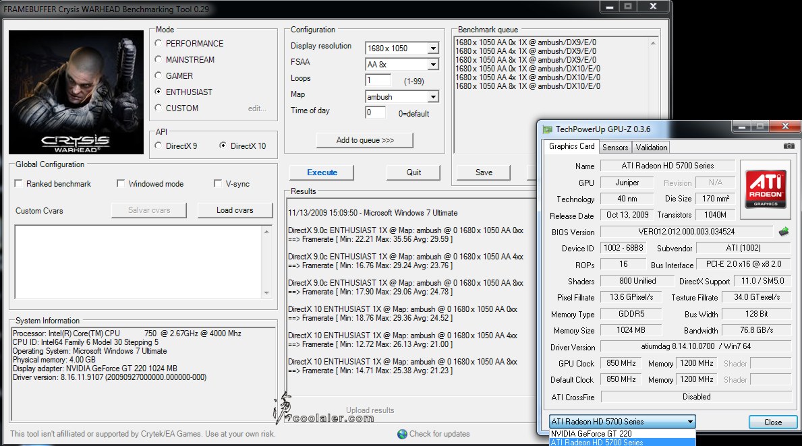Click the Bandwidth 76.8 GB/s value
Screen dimensions: 802x446
click(757, 330)
